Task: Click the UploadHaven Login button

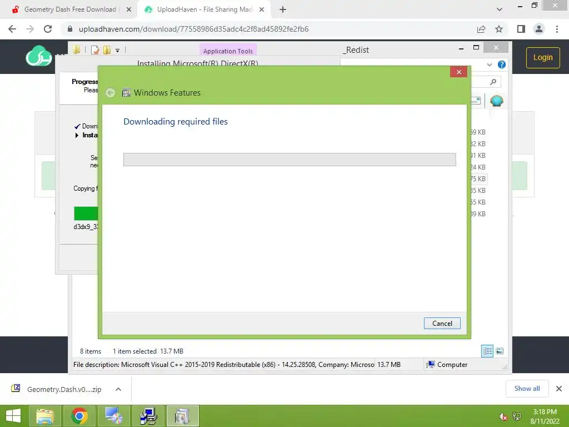Action: pyautogui.click(x=543, y=57)
